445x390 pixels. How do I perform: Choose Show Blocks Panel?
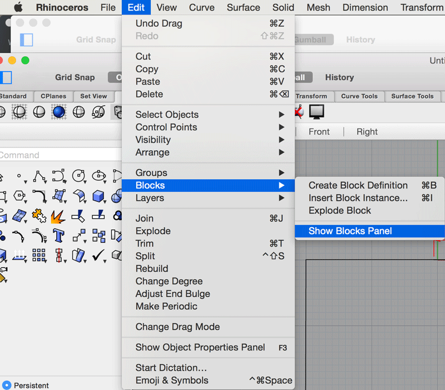[x=370, y=231]
